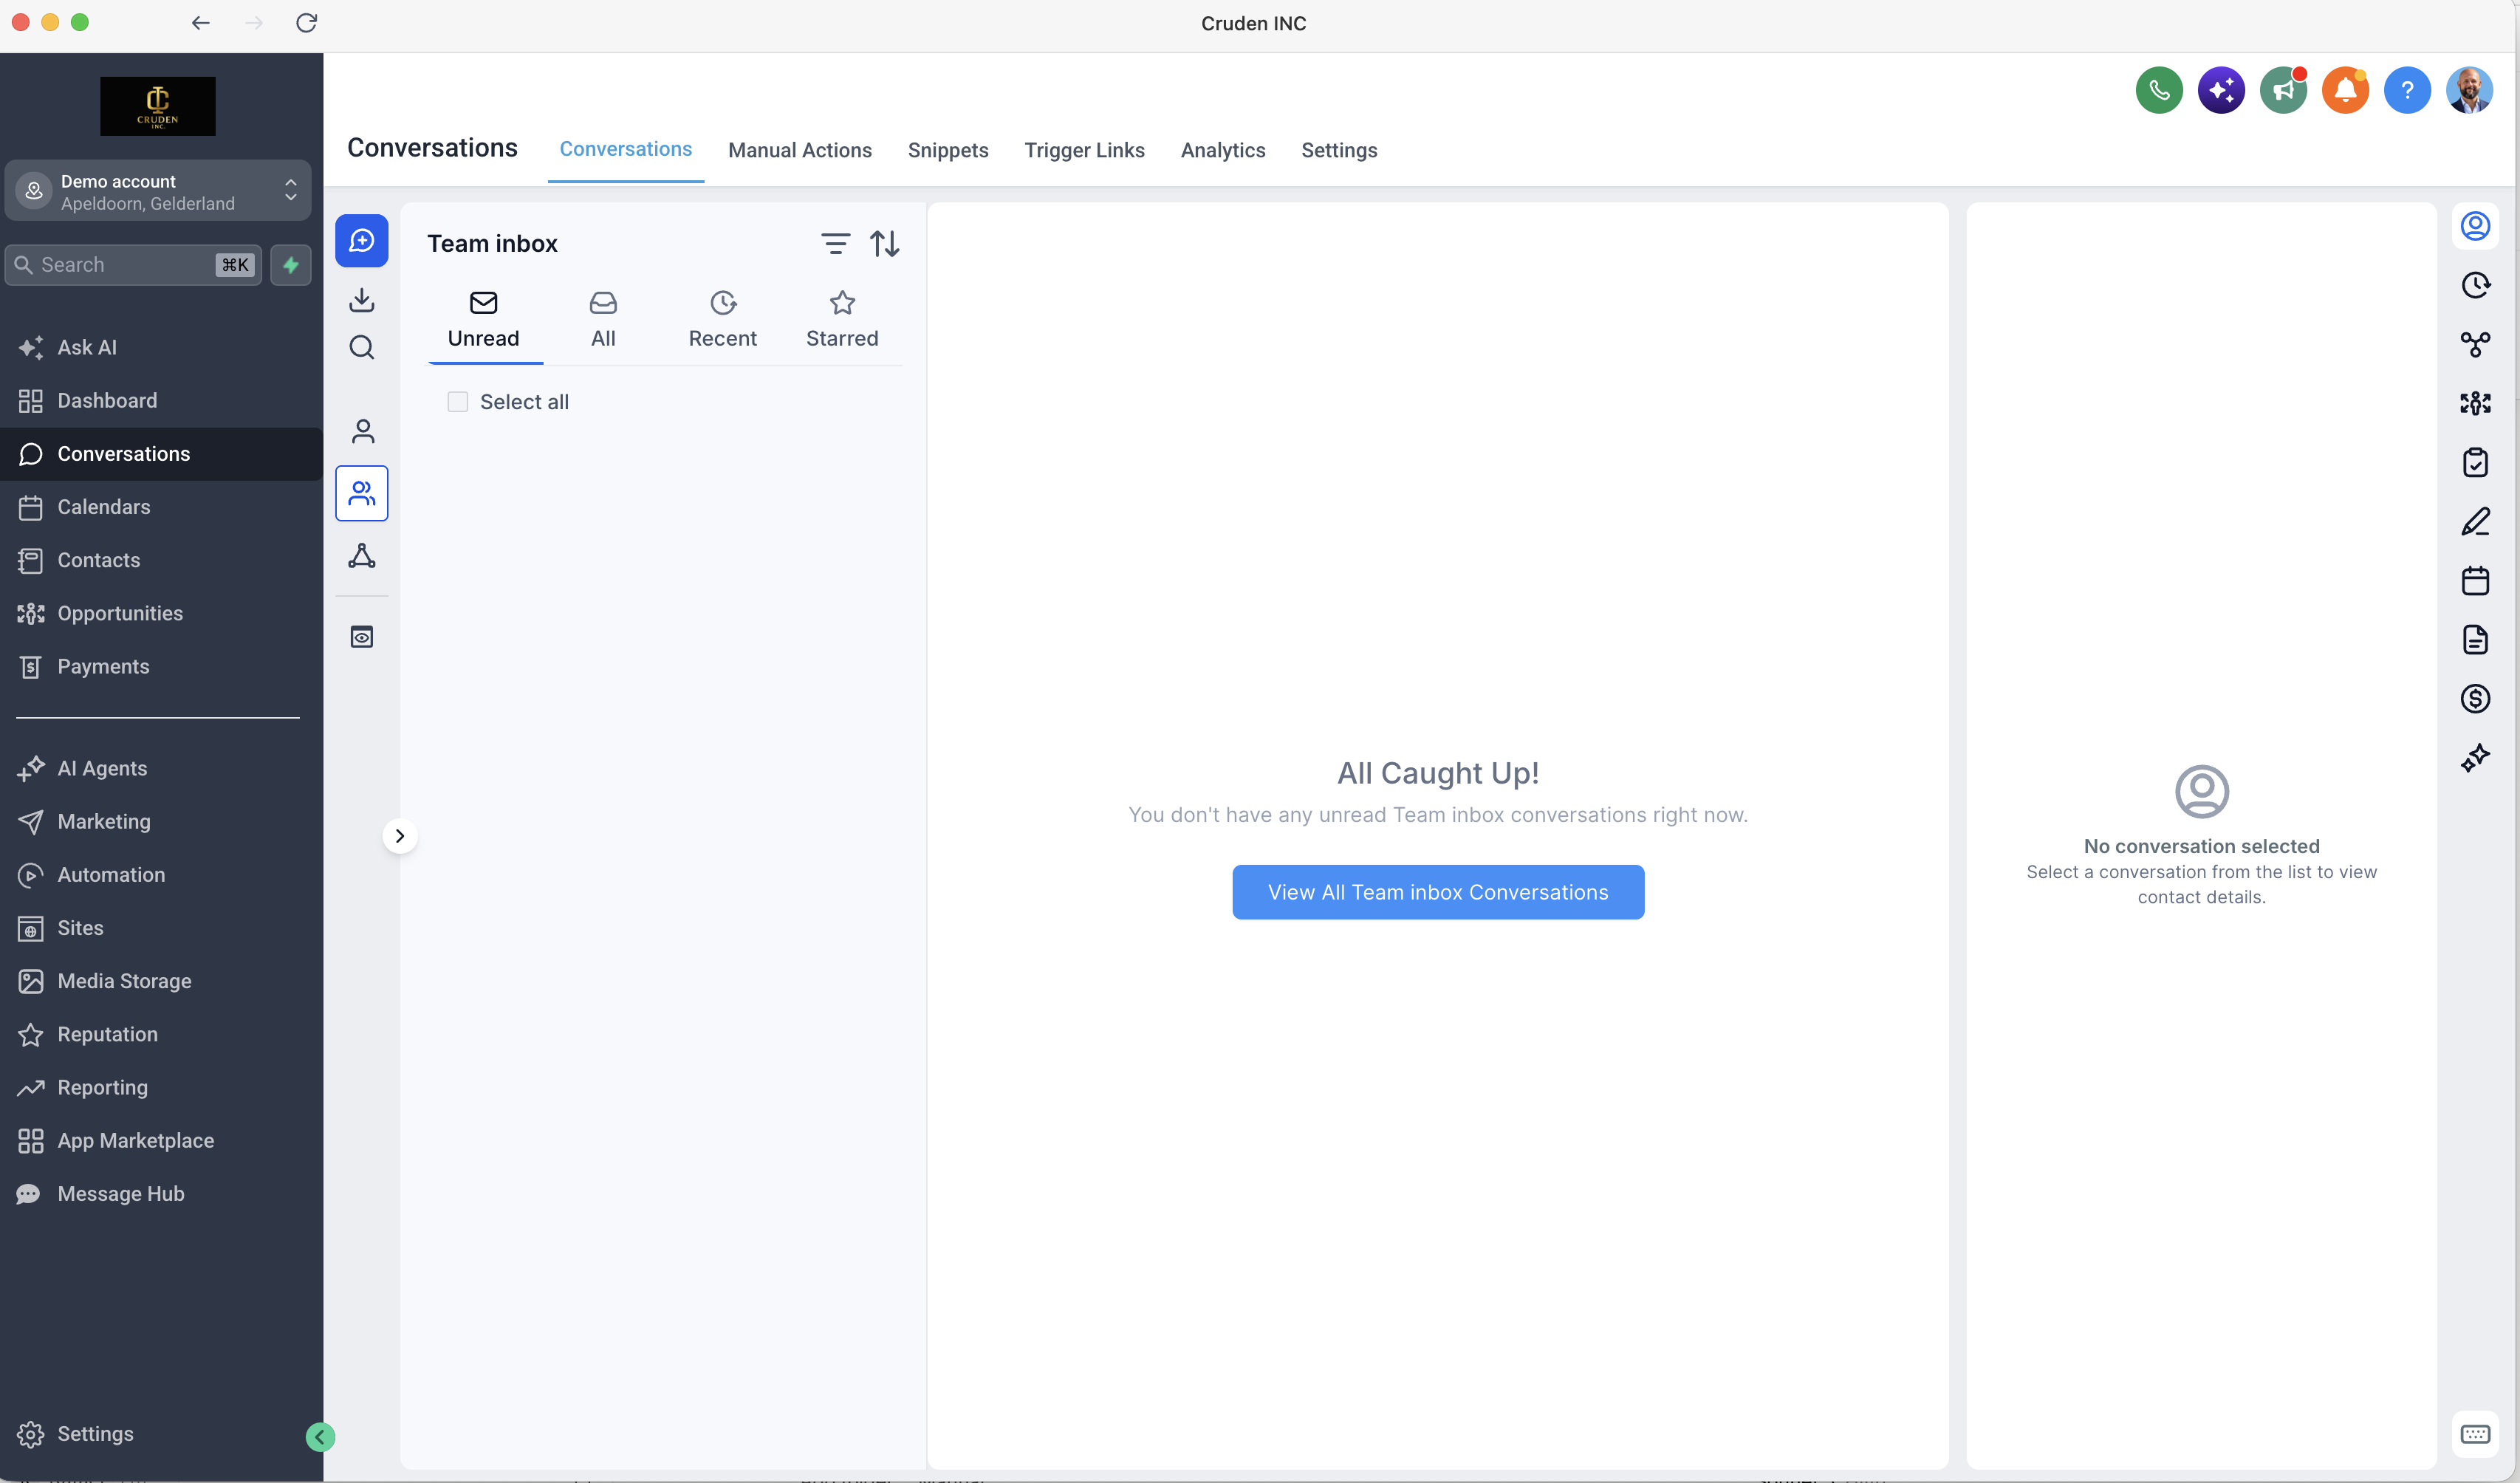The image size is (2520, 1483).
Task: Open the megaphone announcements icon
Action: (x=2283, y=91)
